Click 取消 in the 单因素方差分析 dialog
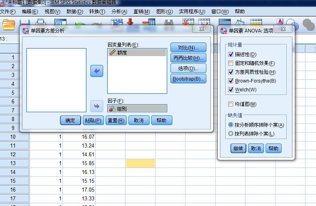This screenshot has height=206, width=316. click(139, 120)
